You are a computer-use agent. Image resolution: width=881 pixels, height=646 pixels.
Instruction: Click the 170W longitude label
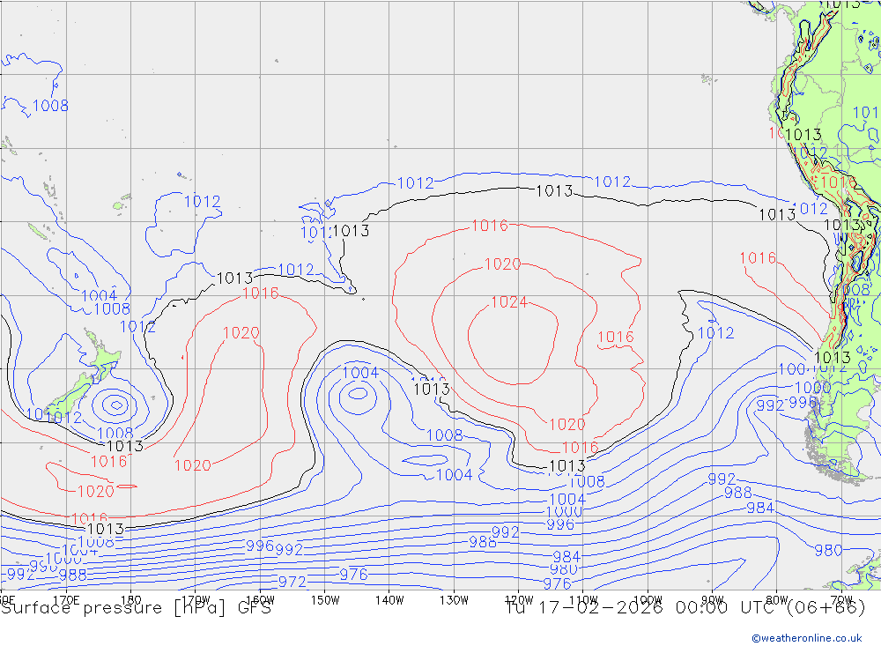tap(196, 600)
